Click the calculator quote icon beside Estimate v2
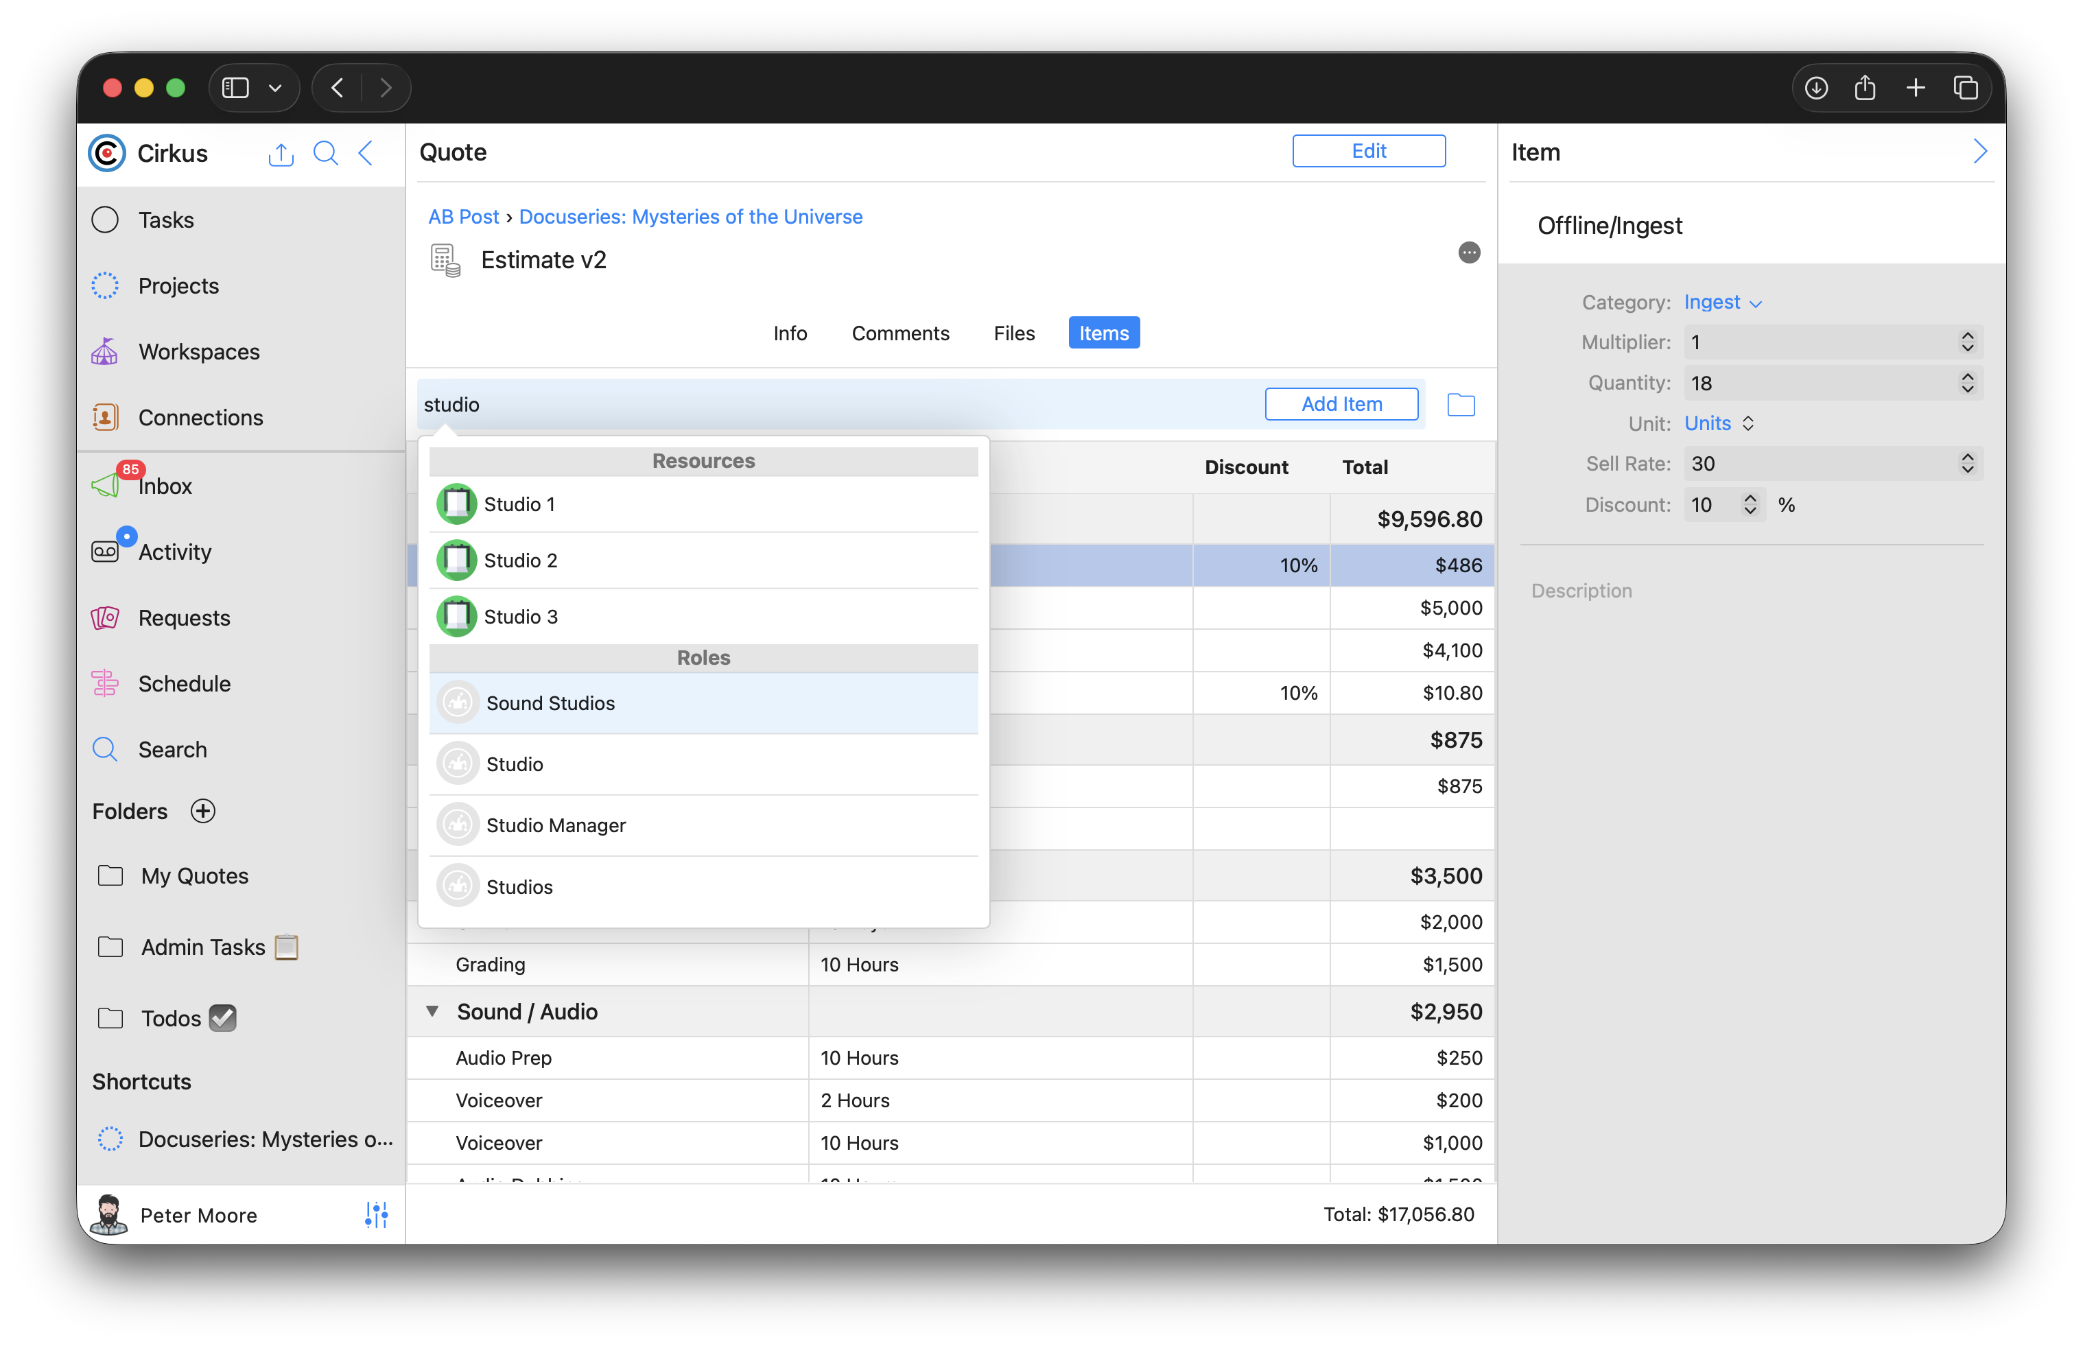The image size is (2083, 1346). pos(445,259)
